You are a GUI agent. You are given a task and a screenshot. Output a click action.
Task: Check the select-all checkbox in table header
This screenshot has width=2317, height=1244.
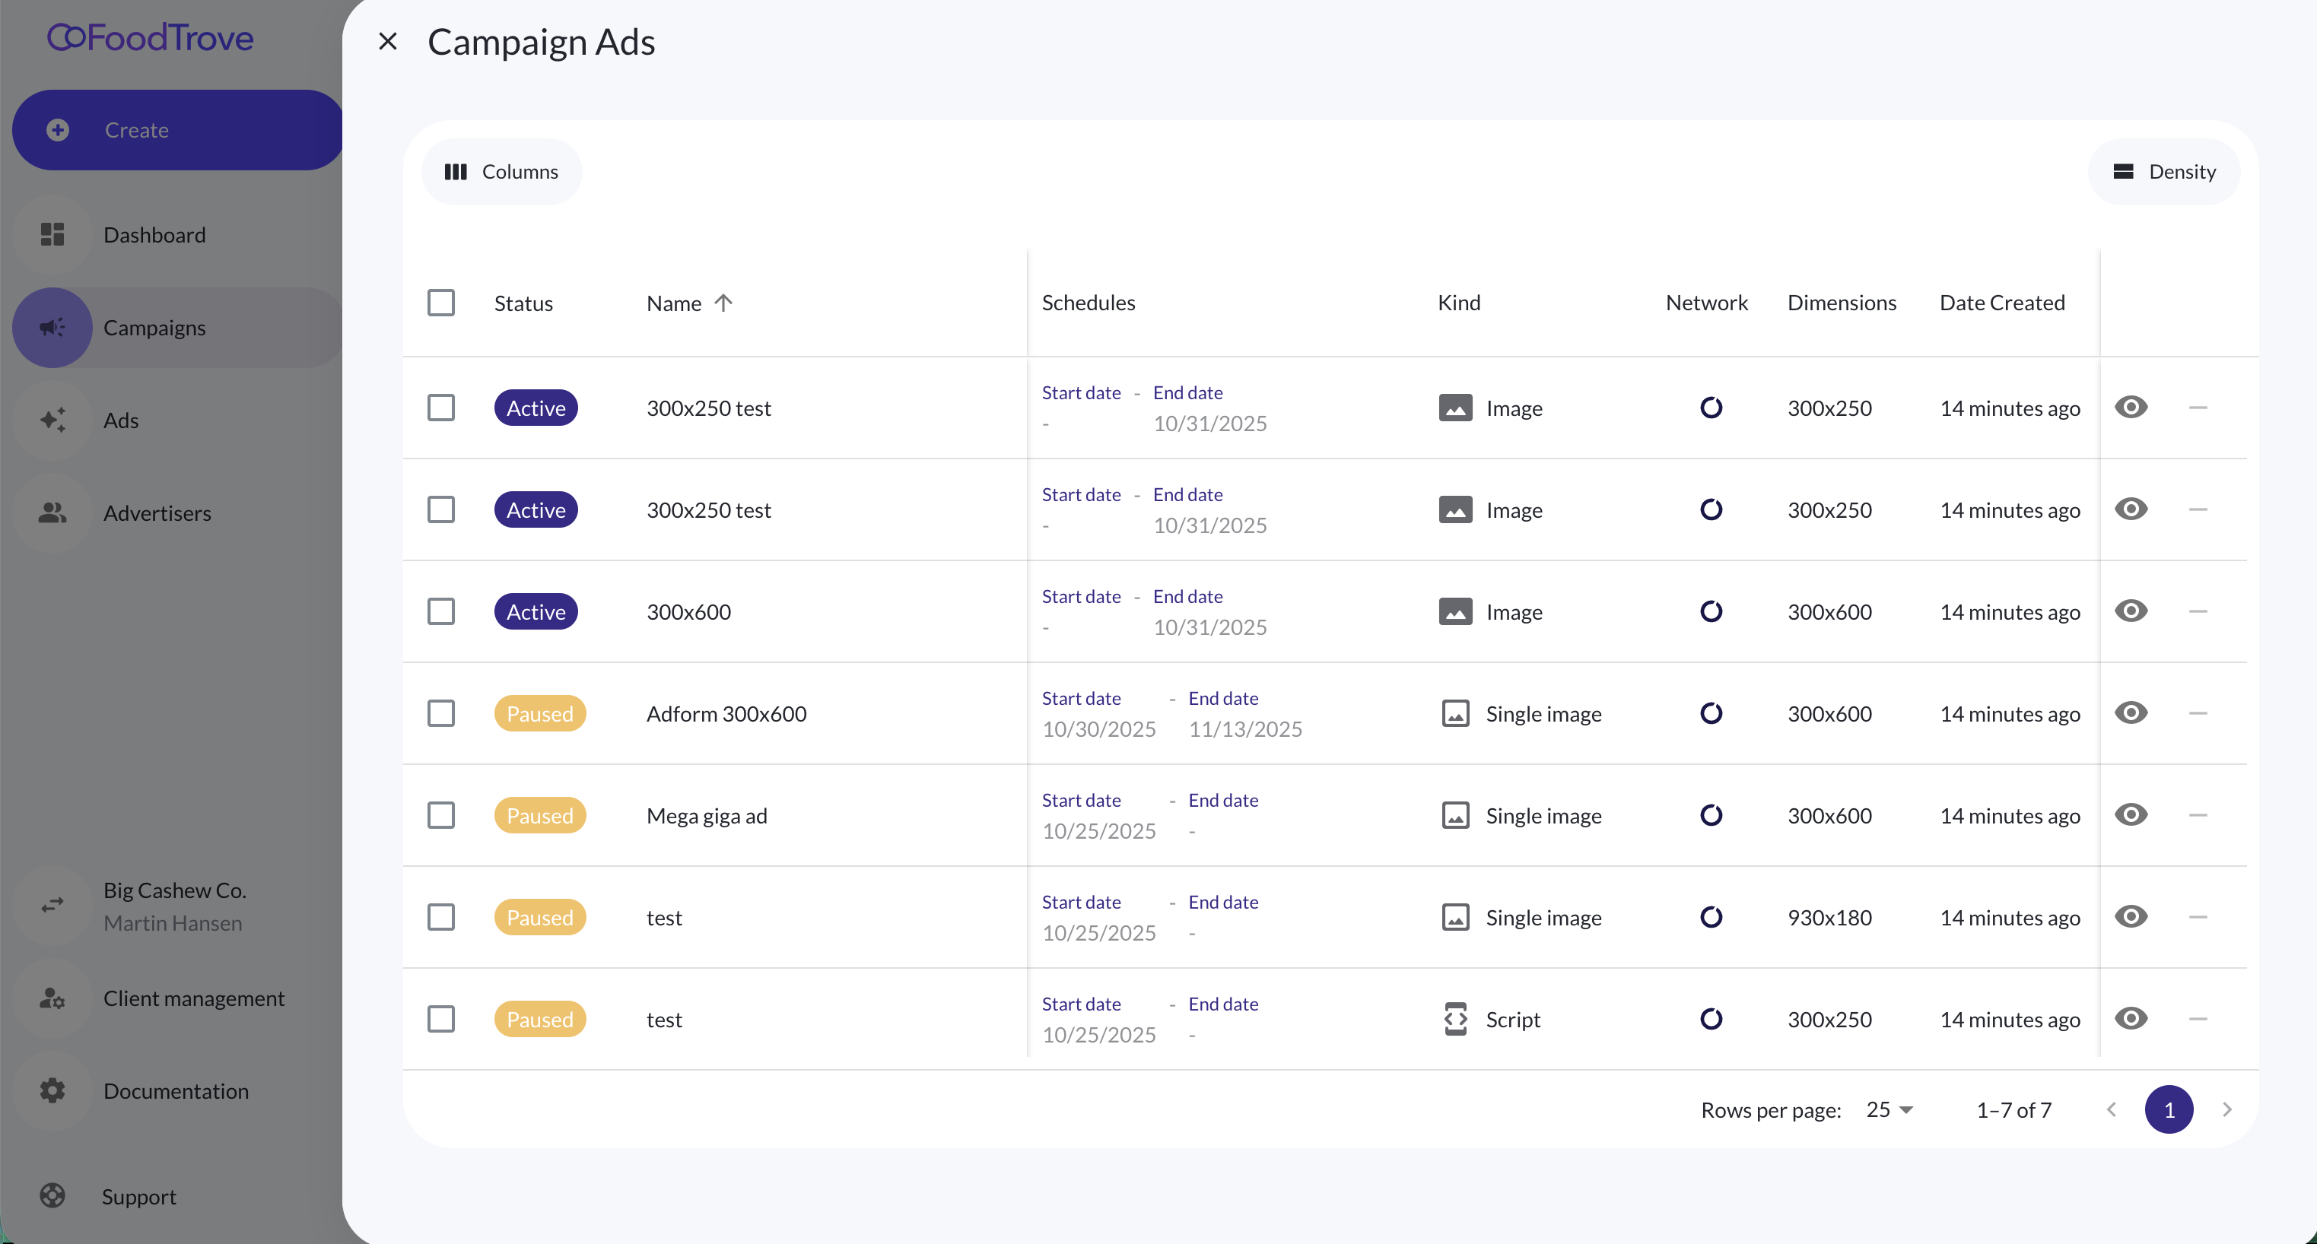[440, 303]
